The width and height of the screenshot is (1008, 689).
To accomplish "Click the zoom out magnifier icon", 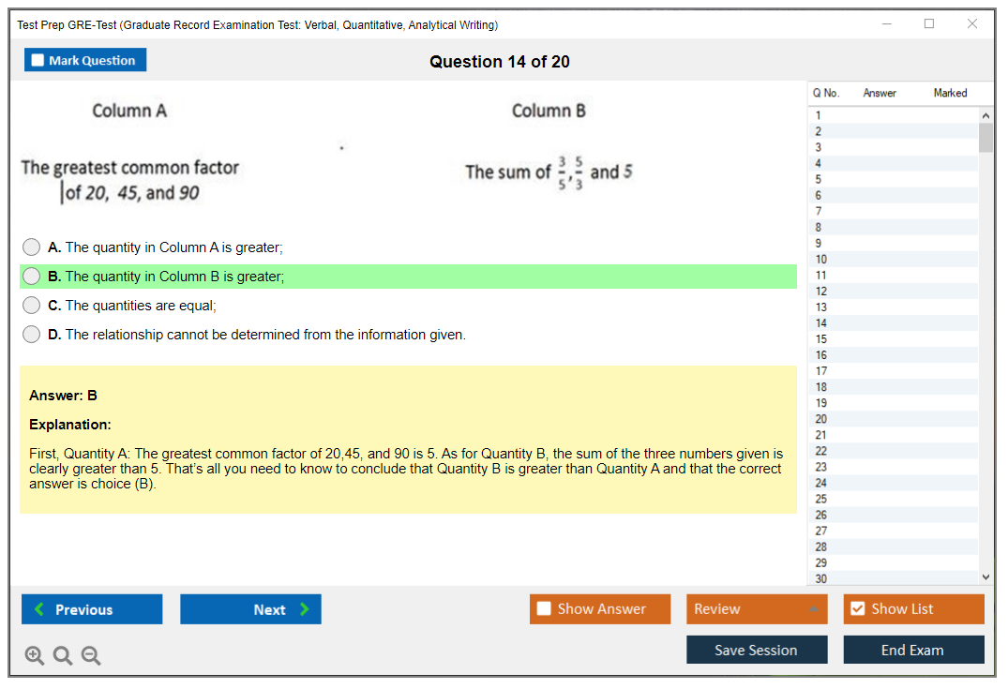I will 91,656.
